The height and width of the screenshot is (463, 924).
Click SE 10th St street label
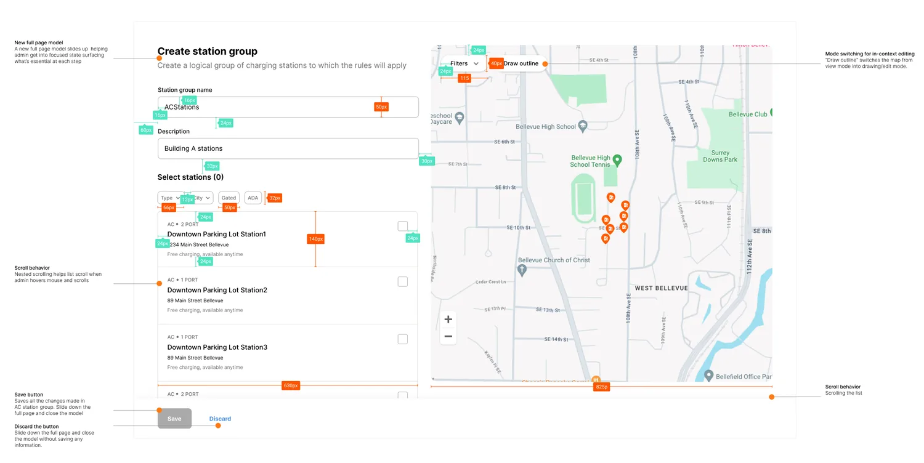tap(518, 228)
